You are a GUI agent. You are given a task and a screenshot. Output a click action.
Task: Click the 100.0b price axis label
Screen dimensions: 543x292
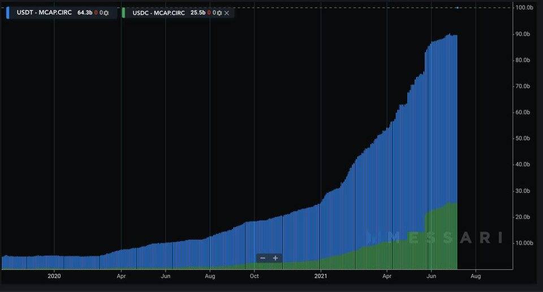524,7
